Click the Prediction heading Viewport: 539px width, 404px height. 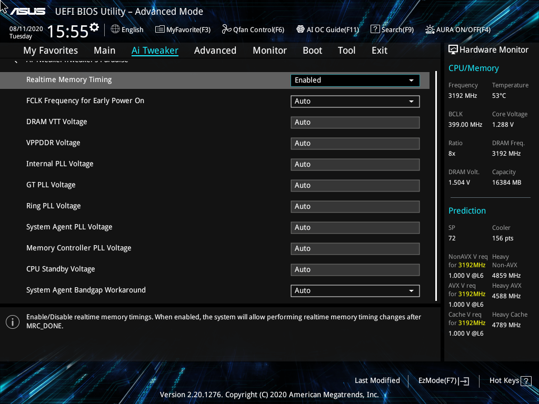coord(467,210)
